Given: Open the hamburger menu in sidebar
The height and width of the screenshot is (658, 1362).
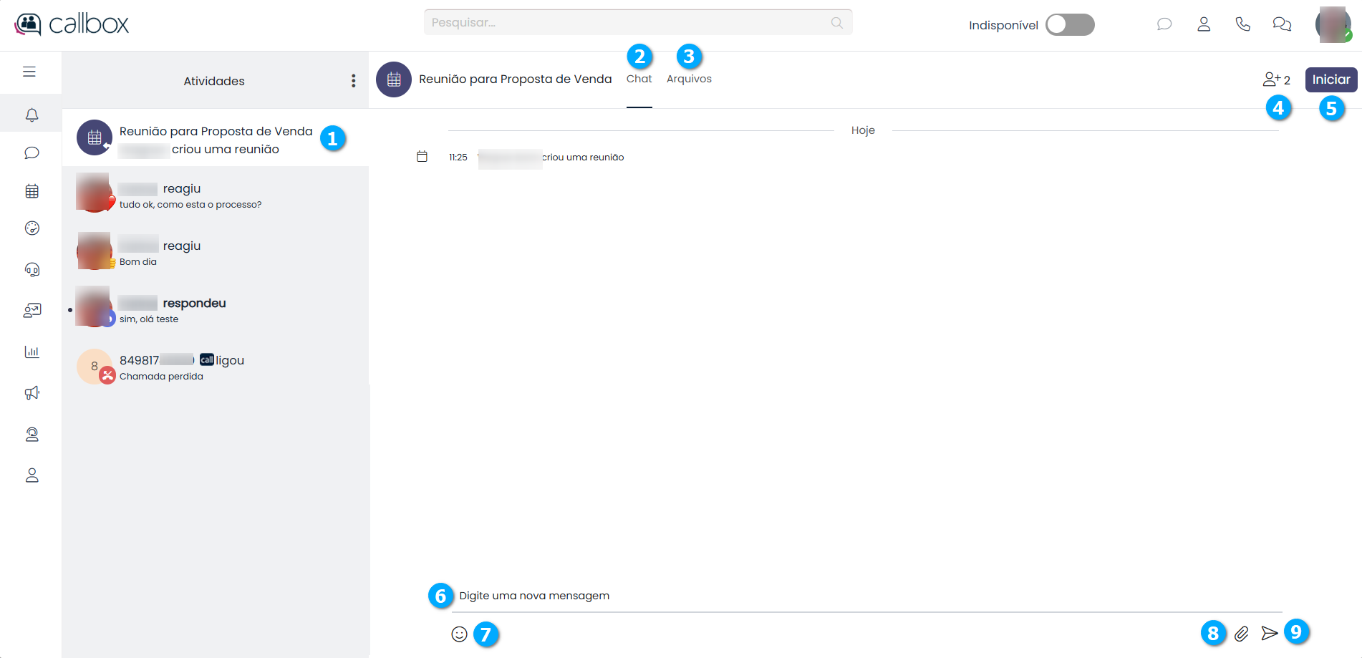Looking at the screenshot, I should [29, 72].
